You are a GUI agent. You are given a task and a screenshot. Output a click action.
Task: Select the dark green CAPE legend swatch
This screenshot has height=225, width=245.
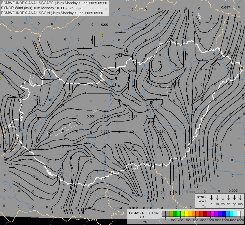coord(175,214)
